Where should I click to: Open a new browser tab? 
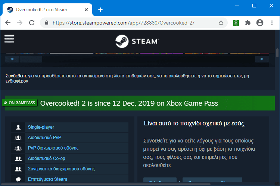coord(100,10)
